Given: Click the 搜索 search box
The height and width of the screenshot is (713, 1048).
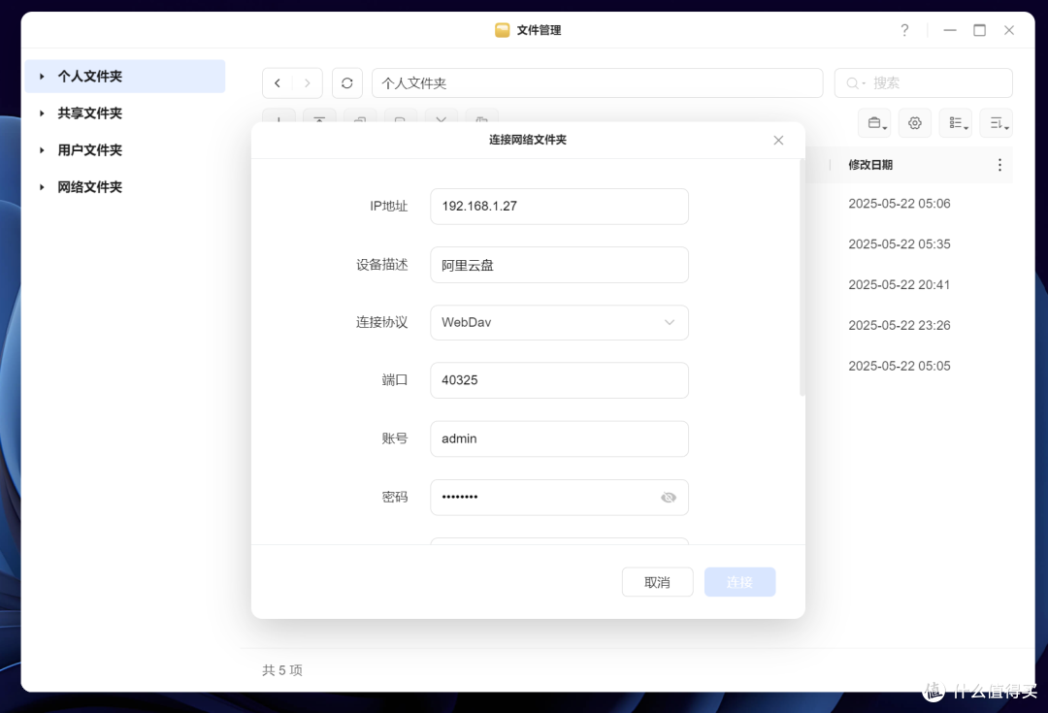Looking at the screenshot, I should [x=924, y=82].
